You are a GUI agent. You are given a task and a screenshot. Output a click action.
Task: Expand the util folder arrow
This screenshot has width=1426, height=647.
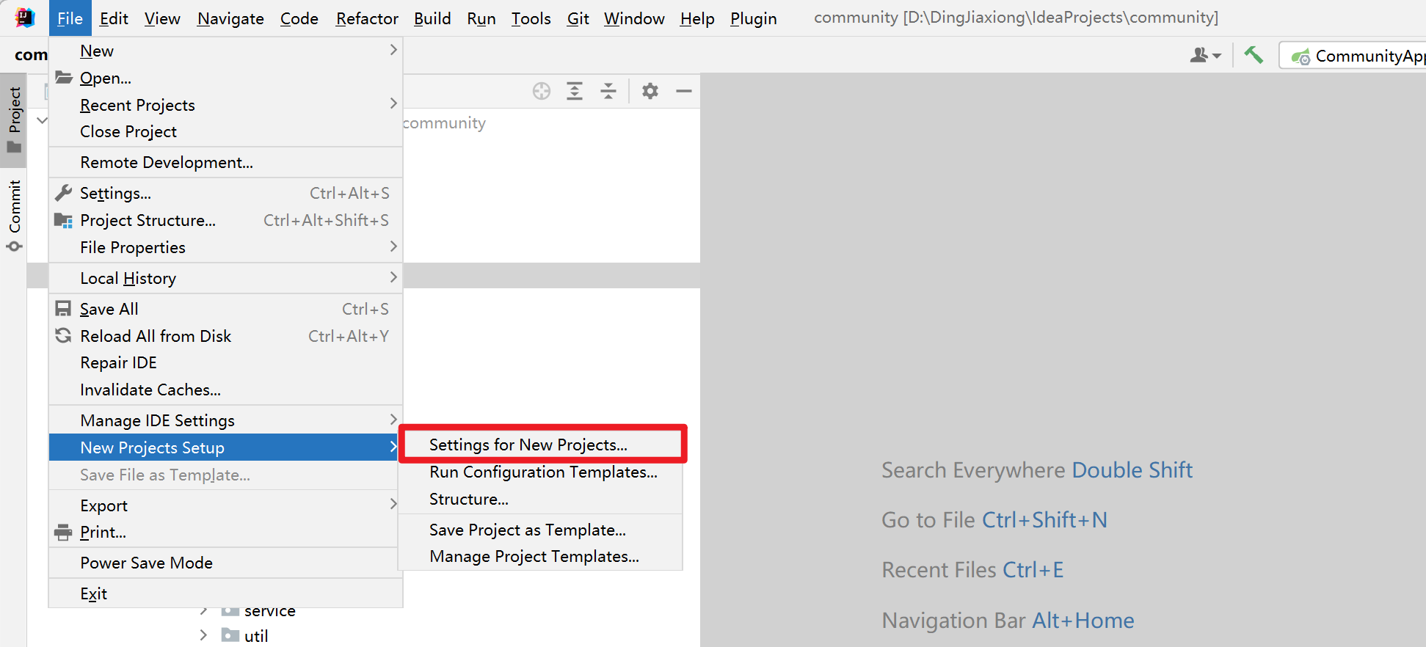(x=203, y=635)
